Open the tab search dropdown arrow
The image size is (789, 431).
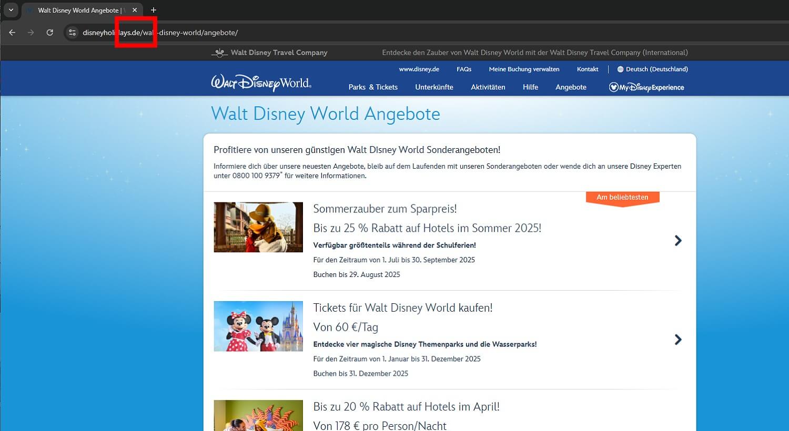[11, 10]
